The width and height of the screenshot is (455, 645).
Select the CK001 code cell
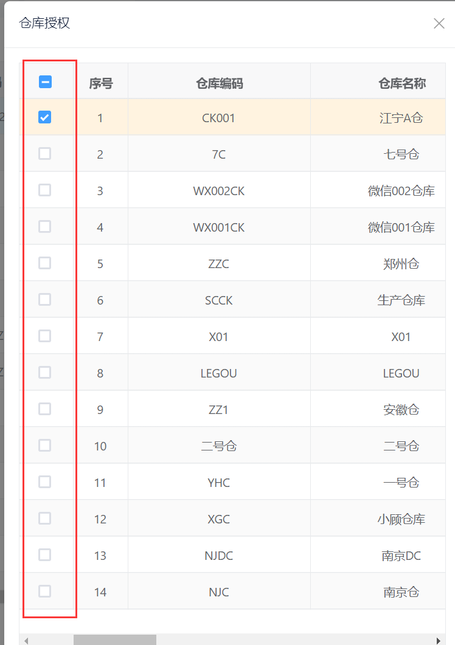click(x=218, y=118)
